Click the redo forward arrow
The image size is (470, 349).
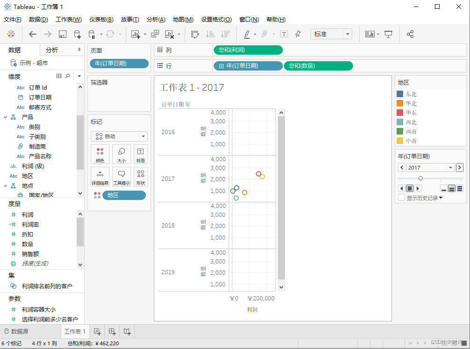click(x=48, y=34)
